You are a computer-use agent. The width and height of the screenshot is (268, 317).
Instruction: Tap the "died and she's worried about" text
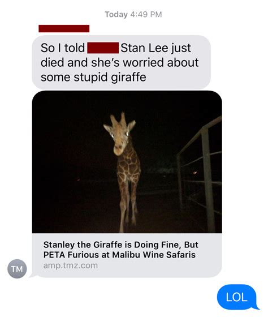119,62
